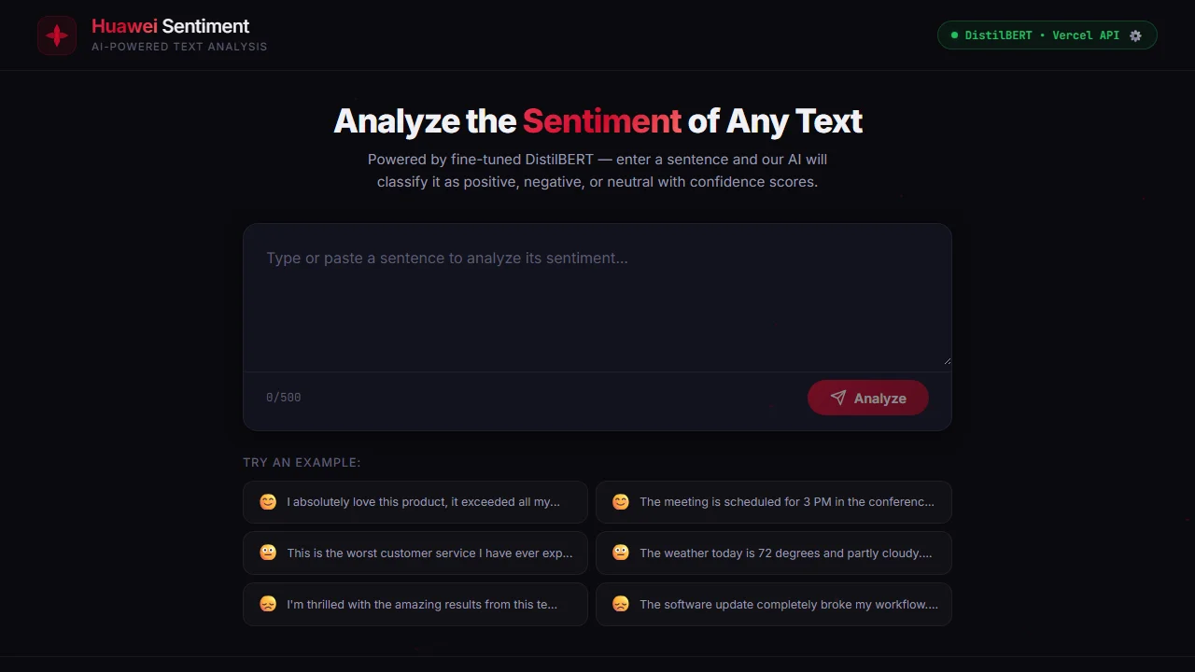This screenshot has height=672, width=1195.
Task: Focus the sentiment text input area
Action: click(597, 298)
